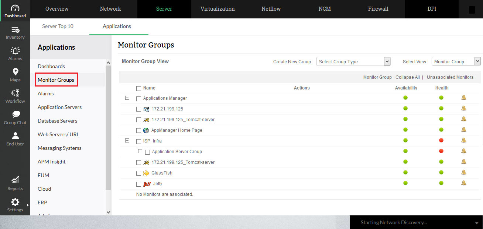483x229 pixels.
Task: Switch to the Overview tab
Action: (x=57, y=9)
